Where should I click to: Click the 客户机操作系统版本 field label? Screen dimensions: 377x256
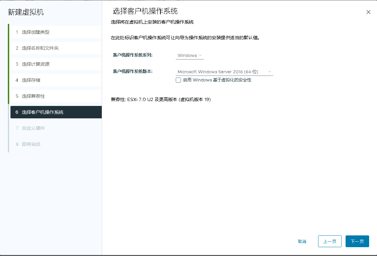(133, 72)
